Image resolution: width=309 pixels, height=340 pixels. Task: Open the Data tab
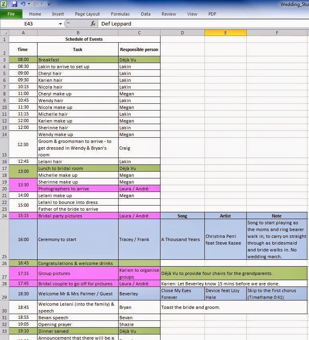point(145,14)
